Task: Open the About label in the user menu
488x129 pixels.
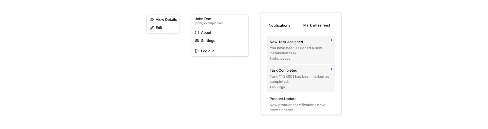Action: (x=206, y=33)
